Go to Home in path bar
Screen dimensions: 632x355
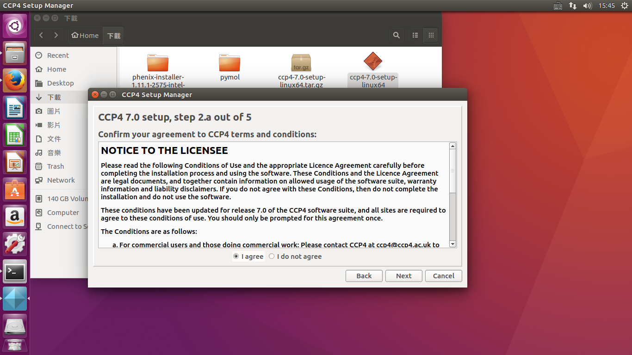tap(85, 36)
